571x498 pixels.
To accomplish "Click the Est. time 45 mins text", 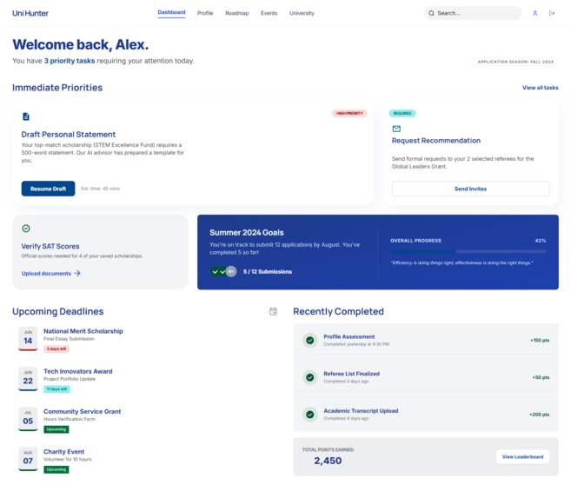I will click(x=100, y=189).
